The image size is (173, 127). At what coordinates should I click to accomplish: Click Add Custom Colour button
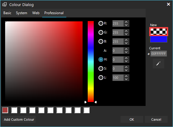coord(19,119)
